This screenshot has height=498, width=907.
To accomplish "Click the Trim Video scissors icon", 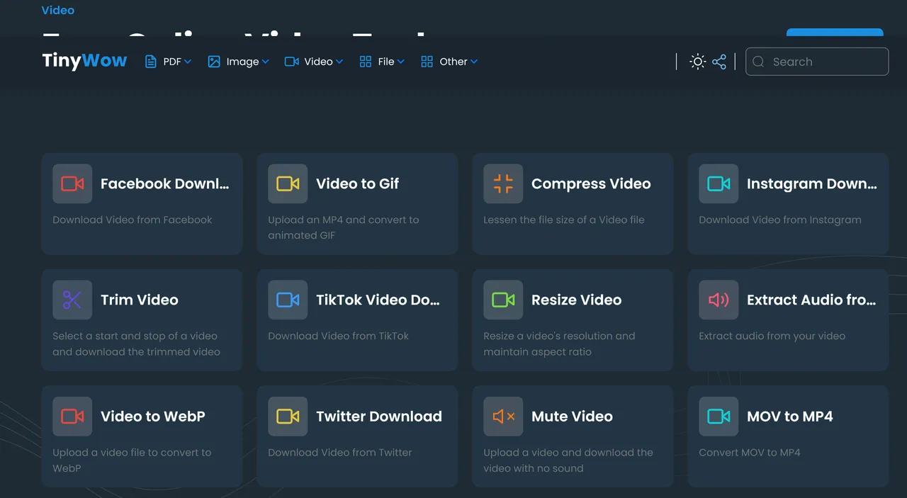I will 72,300.
